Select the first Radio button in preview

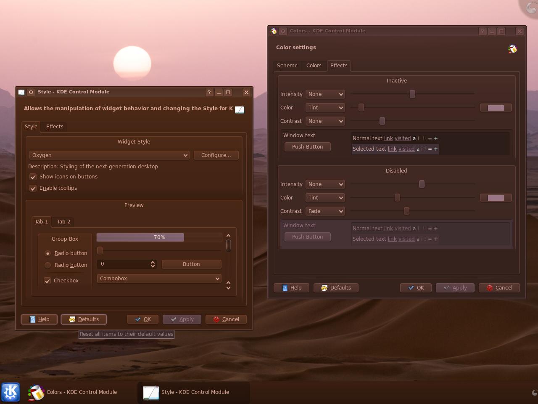click(47, 253)
